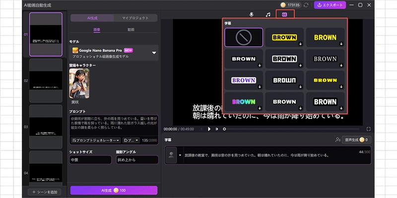The width and height of the screenshot is (397, 198).
Task: Click the 音声生成 voice generation button
Action: point(356,140)
